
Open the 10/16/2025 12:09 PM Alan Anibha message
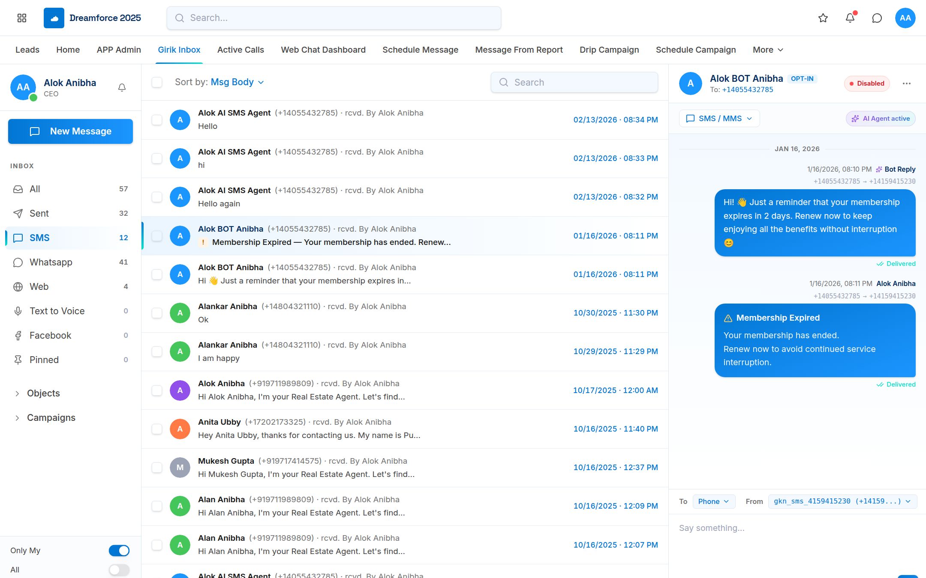[x=405, y=506]
